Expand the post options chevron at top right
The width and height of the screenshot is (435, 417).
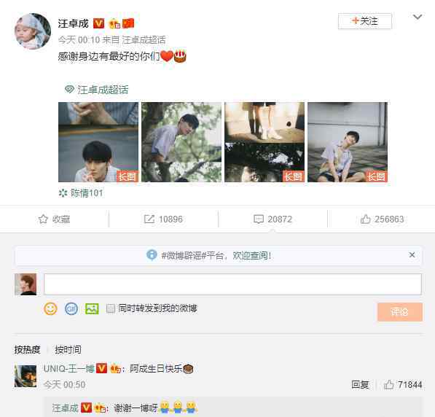(418, 17)
